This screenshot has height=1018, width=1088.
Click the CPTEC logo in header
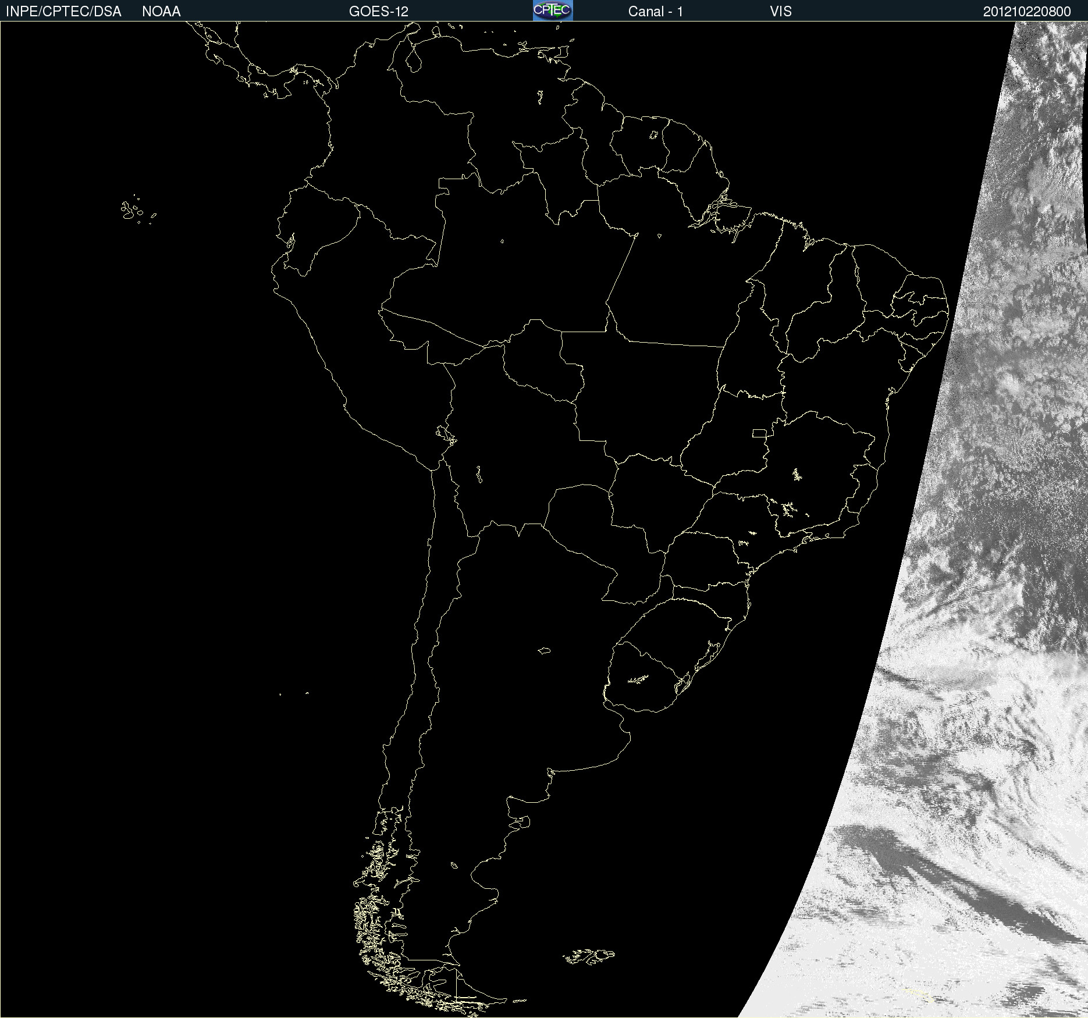click(553, 10)
